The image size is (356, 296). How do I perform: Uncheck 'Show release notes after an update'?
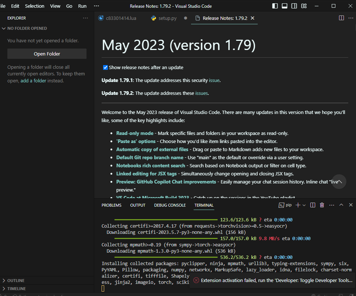coord(105,67)
